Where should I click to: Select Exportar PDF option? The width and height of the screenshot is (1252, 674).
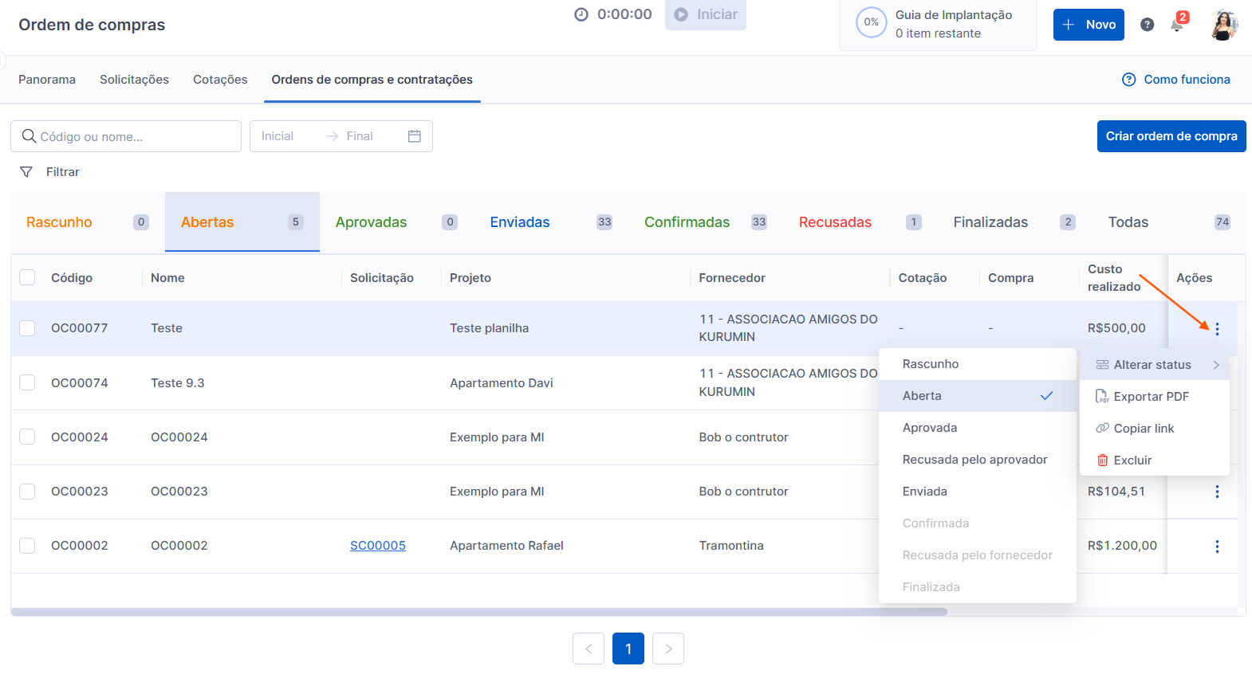coord(1150,397)
